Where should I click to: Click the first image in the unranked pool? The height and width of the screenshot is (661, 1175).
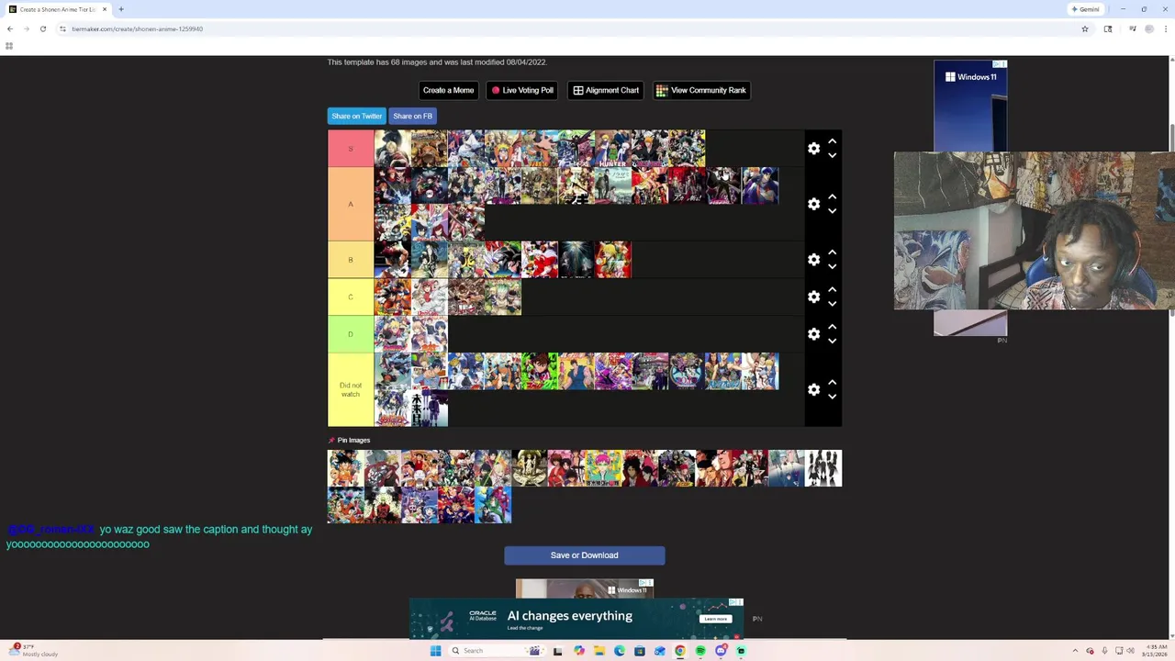point(346,468)
